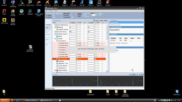Expand the Generic Host Process tree node
This screenshot has width=182, height=102.
coord(55,34)
